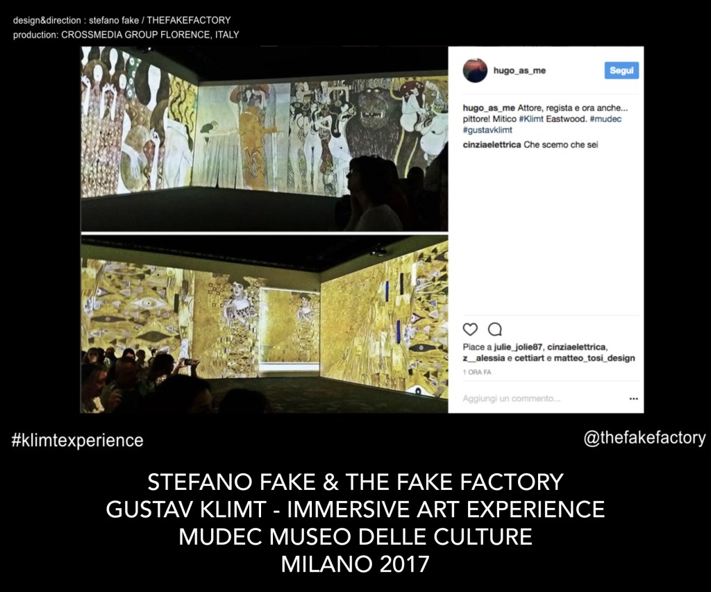
Task: Click the #Klimt hashtag
Action: tap(531, 119)
